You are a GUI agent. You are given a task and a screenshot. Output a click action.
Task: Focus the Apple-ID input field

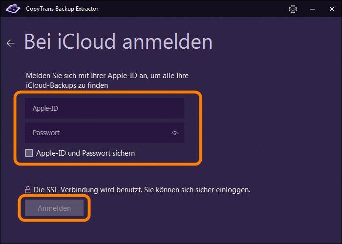104,108
